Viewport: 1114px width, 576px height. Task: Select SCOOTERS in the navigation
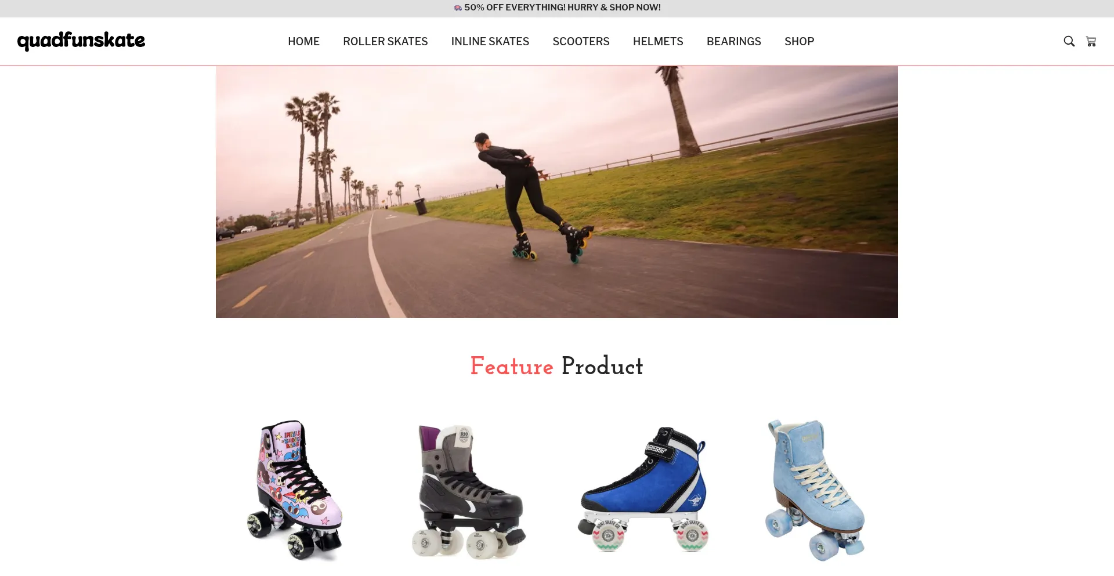(x=581, y=41)
